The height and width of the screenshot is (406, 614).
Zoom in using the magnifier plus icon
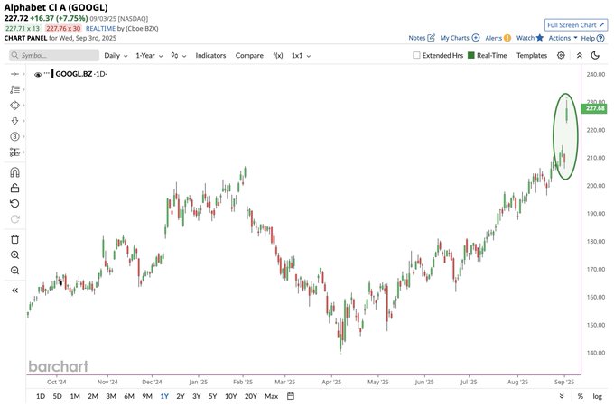click(x=14, y=255)
